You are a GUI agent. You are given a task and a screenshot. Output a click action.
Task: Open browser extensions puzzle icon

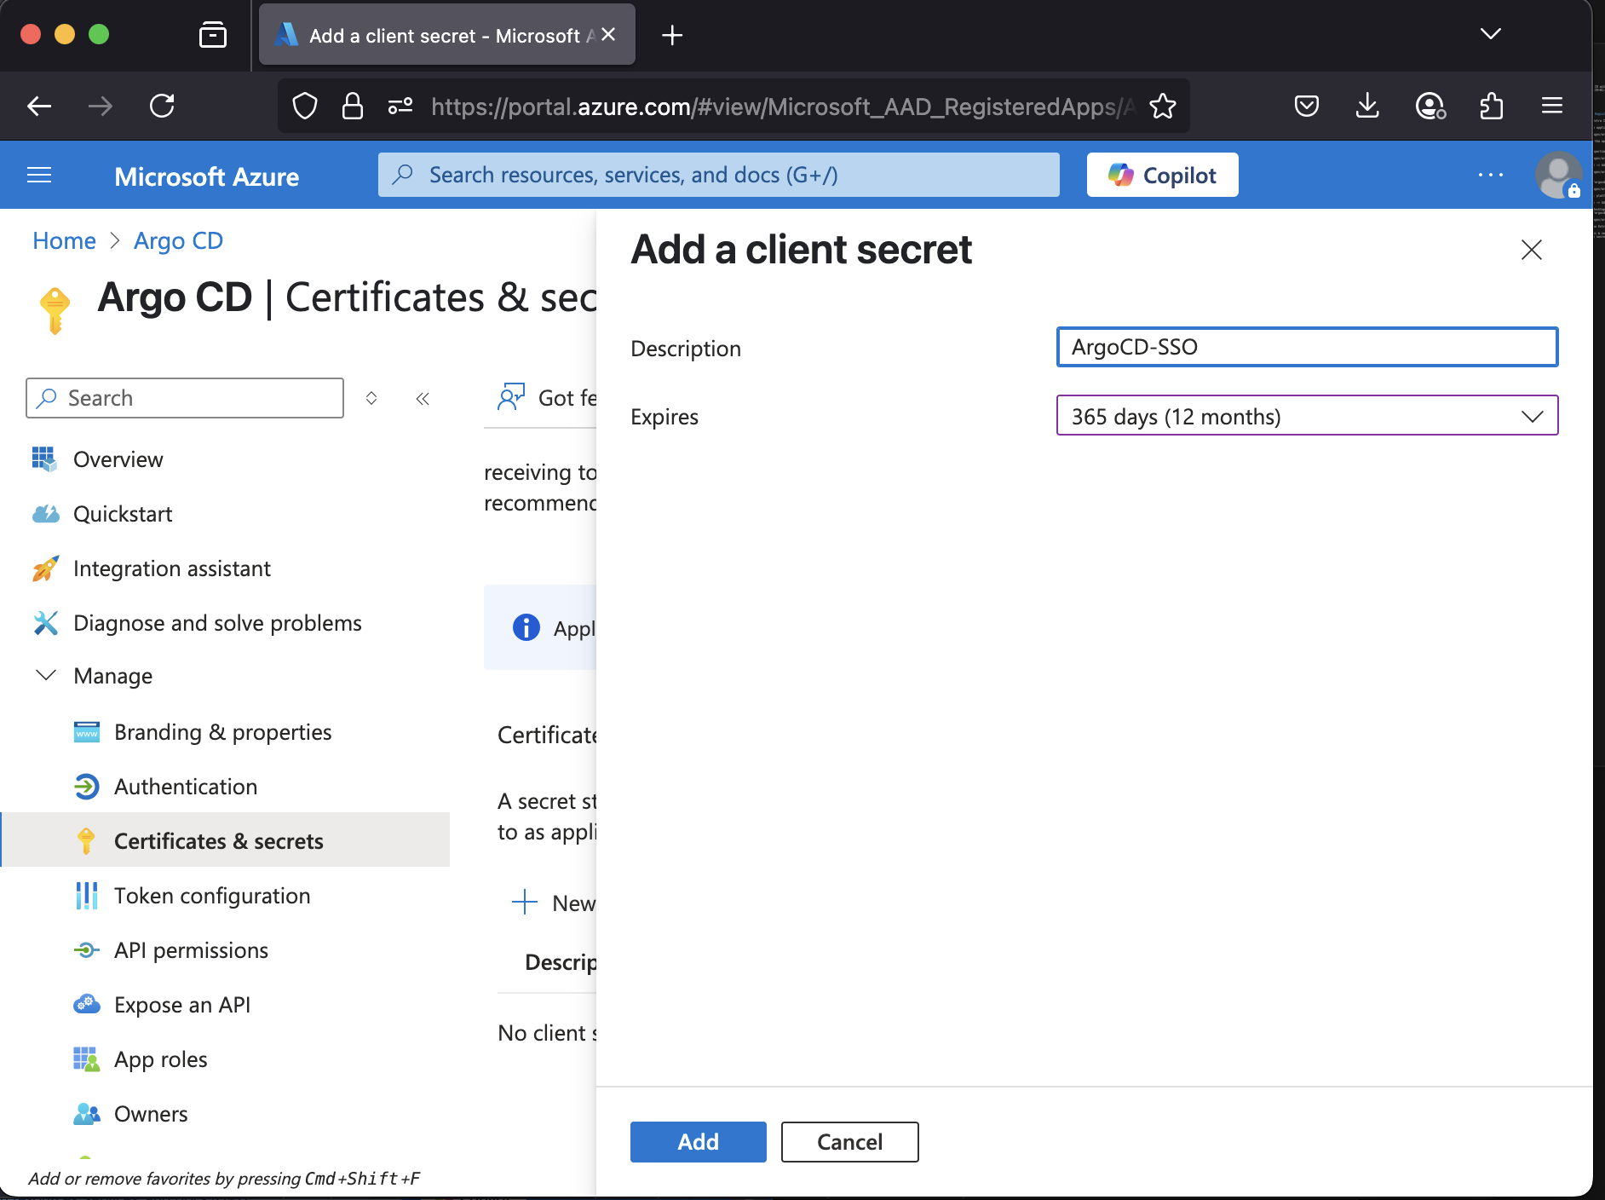(1491, 106)
